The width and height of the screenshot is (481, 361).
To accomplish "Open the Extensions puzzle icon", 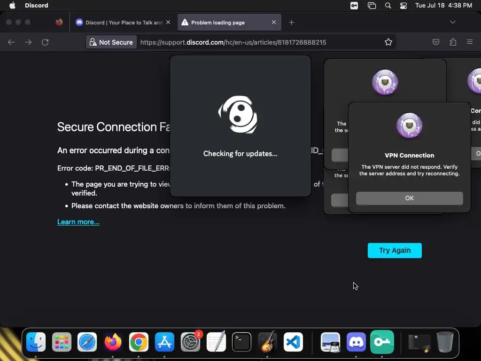I will 453,42.
